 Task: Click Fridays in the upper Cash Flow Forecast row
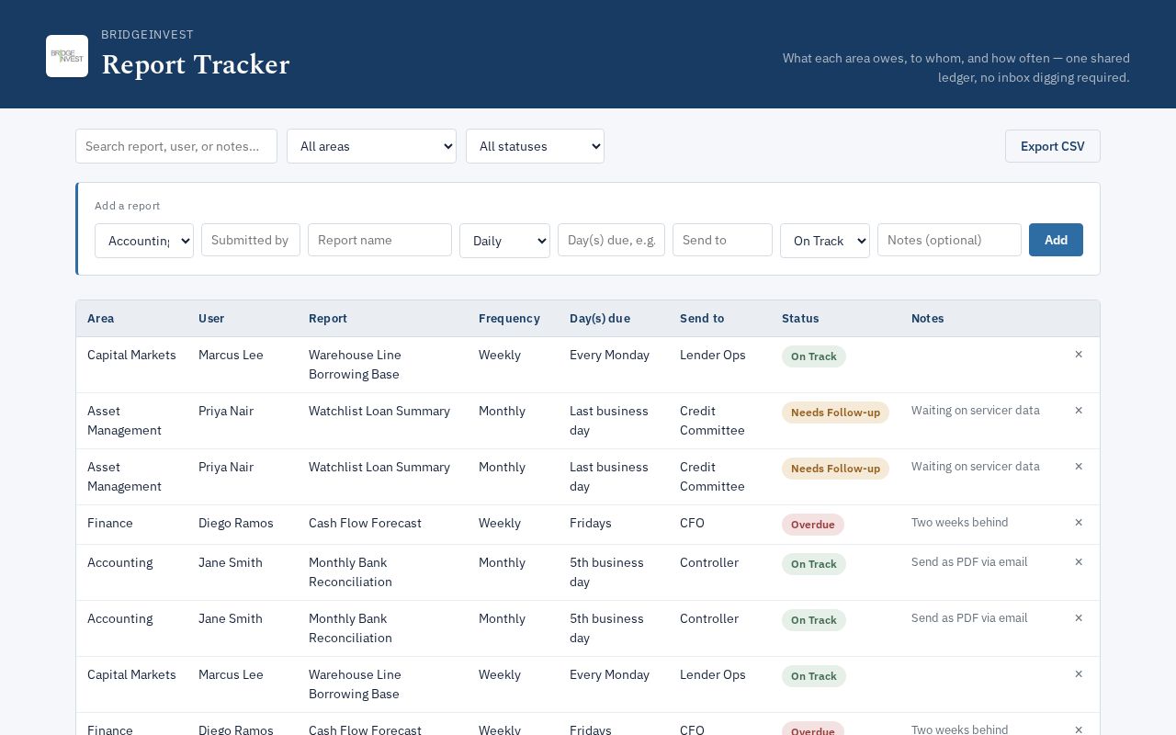pos(591,523)
